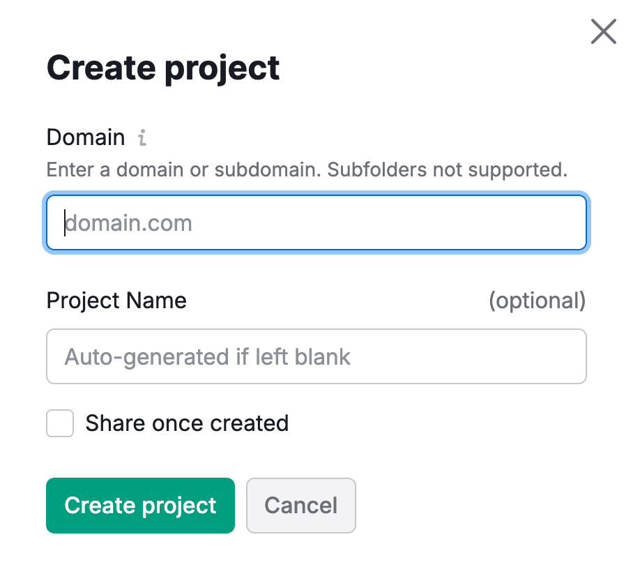Click the "(optional)" text
The image size is (640, 576).
pos(537,301)
